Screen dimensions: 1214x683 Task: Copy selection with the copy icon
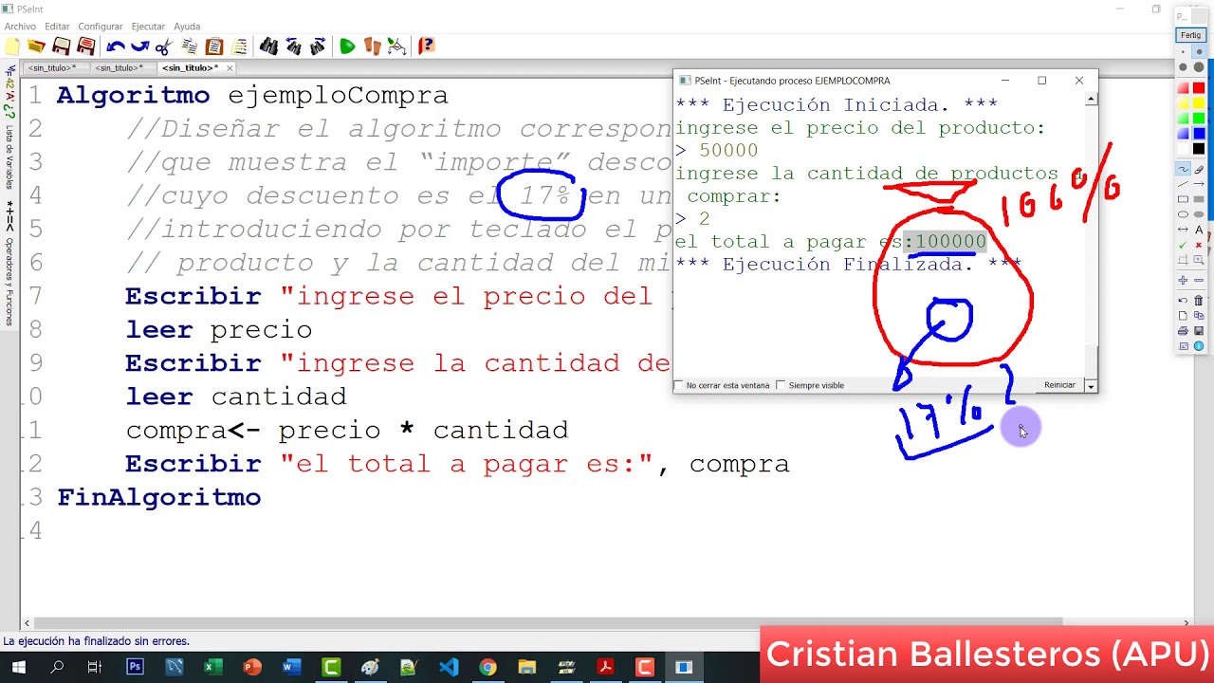click(189, 46)
